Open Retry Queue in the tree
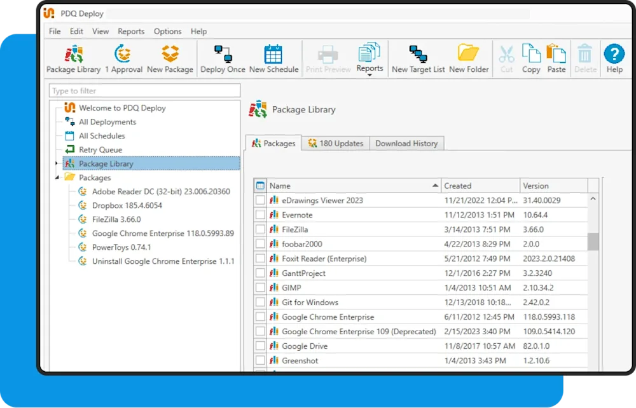Viewport: 636px width, 408px height. pyautogui.click(x=100, y=149)
